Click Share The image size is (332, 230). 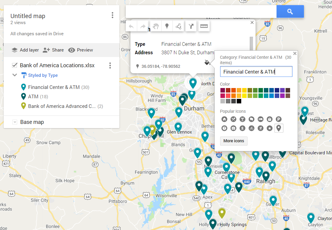(53, 50)
